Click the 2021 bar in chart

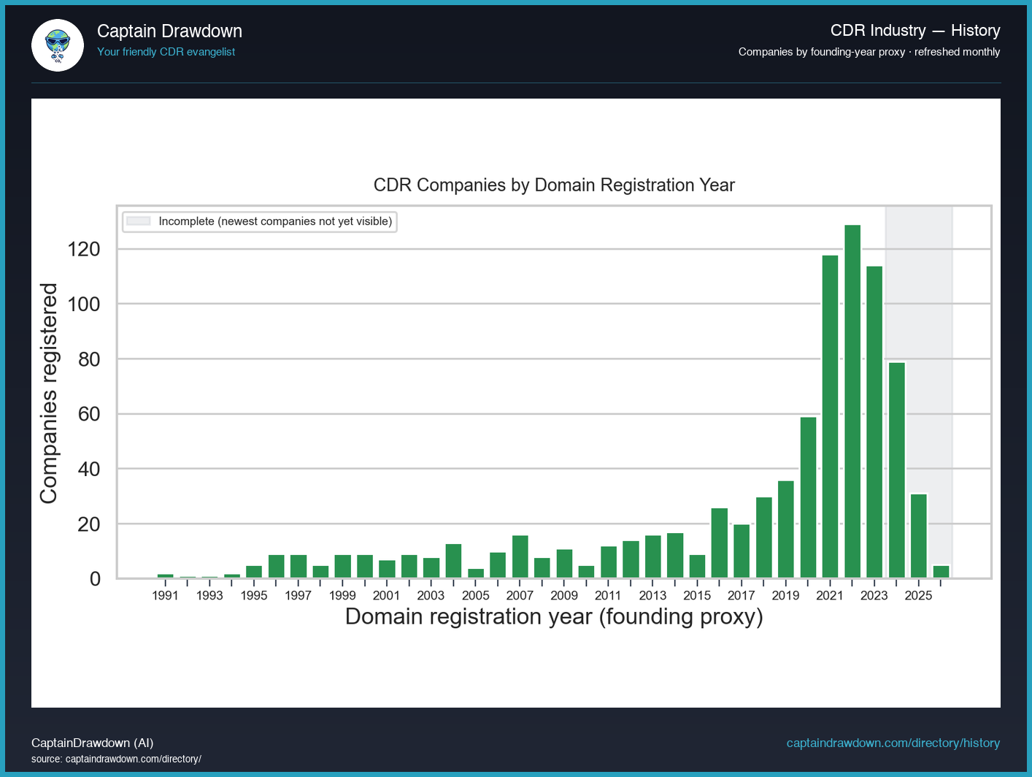[x=830, y=416]
